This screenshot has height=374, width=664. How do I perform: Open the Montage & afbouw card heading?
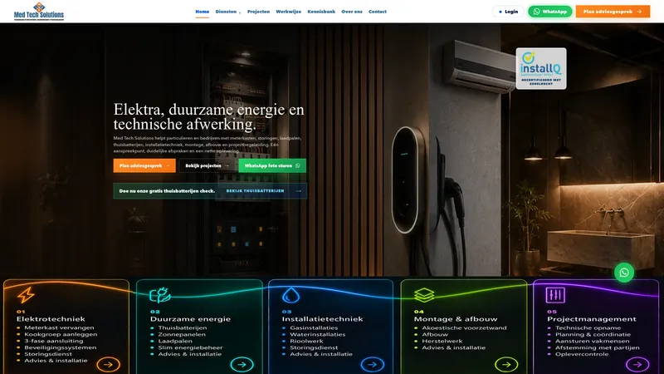click(x=456, y=319)
